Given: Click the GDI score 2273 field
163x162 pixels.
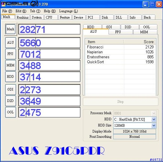Looking at the screenshot, I should (49, 89).
